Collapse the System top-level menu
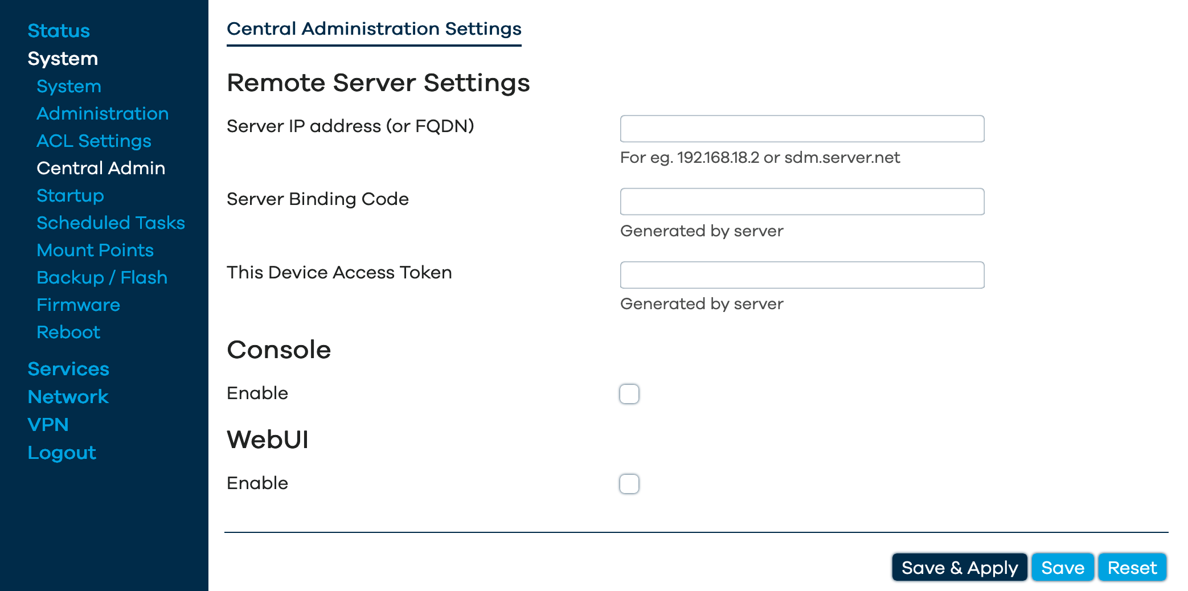The width and height of the screenshot is (1188, 591). pyautogui.click(x=63, y=59)
